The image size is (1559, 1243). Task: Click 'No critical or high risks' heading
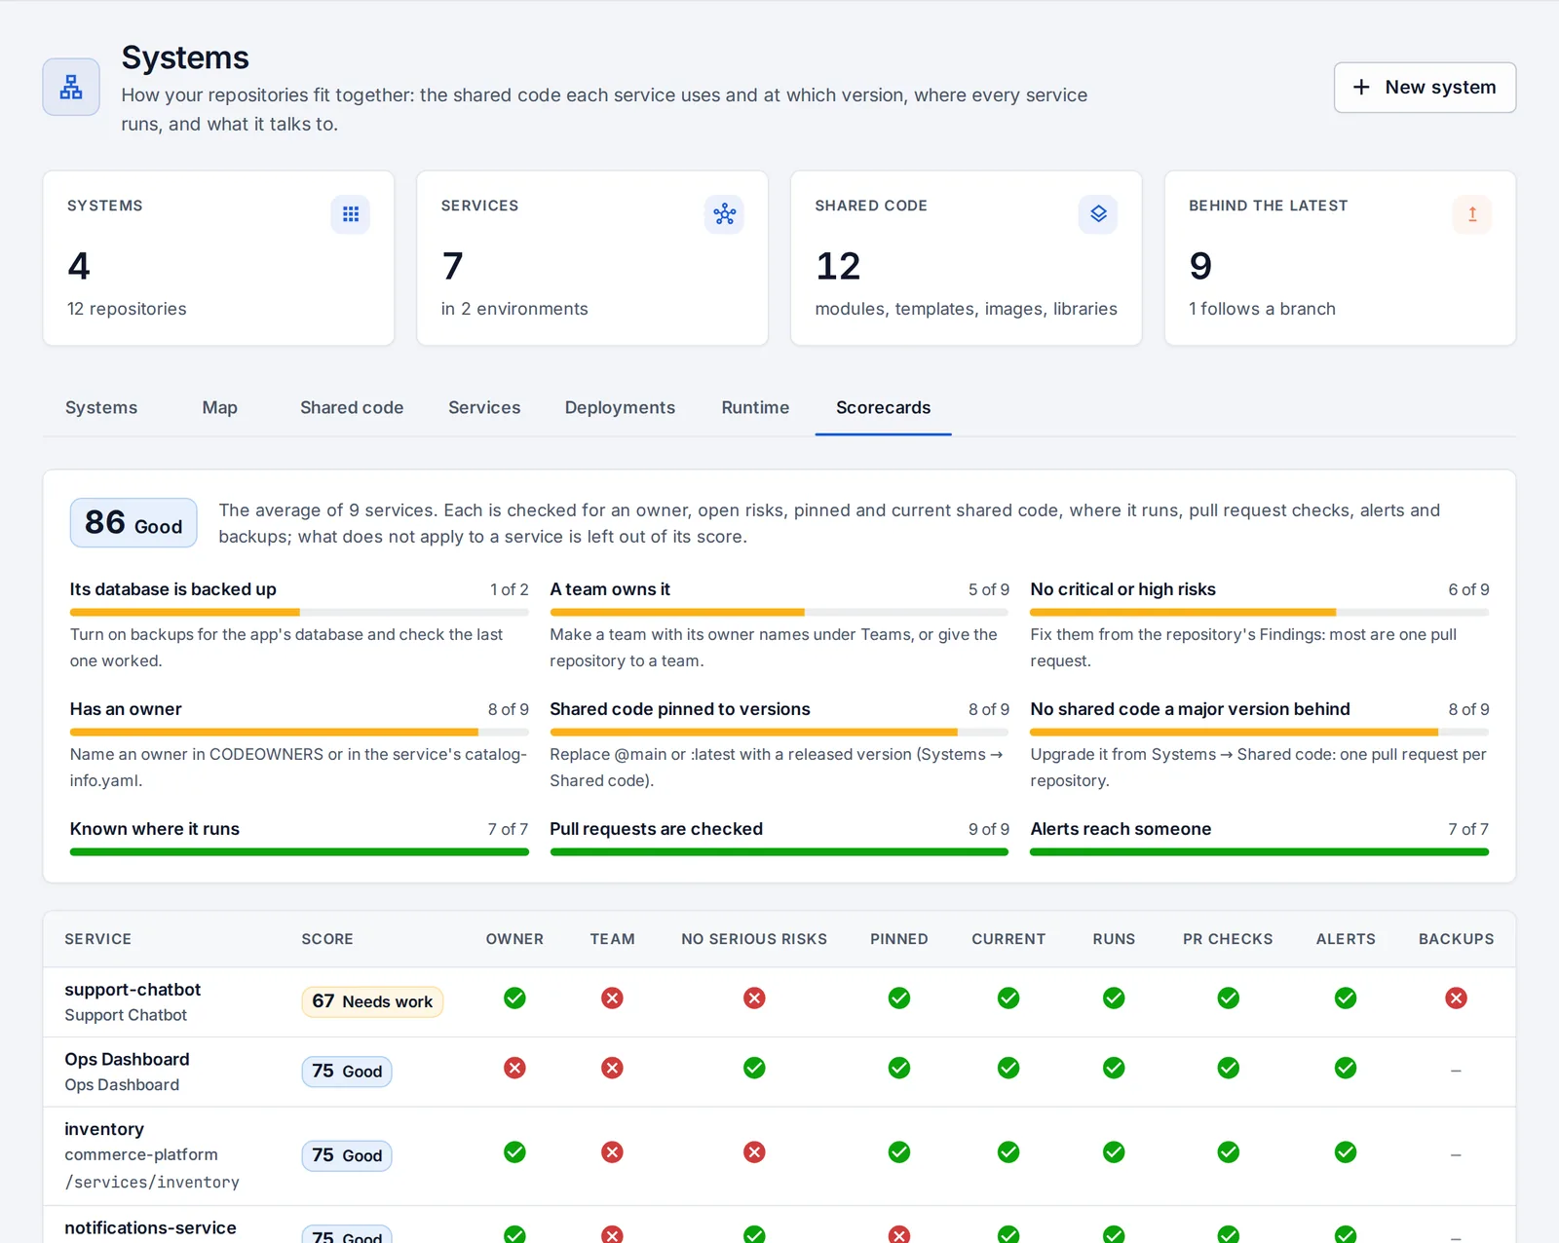(1122, 589)
